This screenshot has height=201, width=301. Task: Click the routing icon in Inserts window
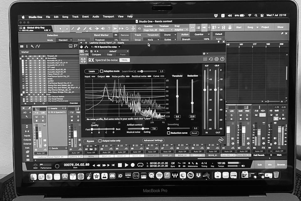tap(87, 47)
